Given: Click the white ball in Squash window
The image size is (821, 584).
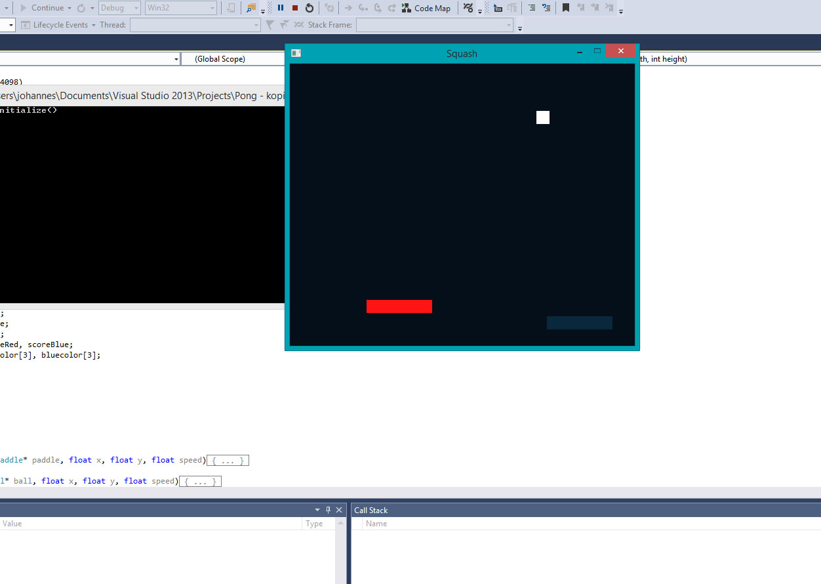Looking at the screenshot, I should [x=543, y=117].
